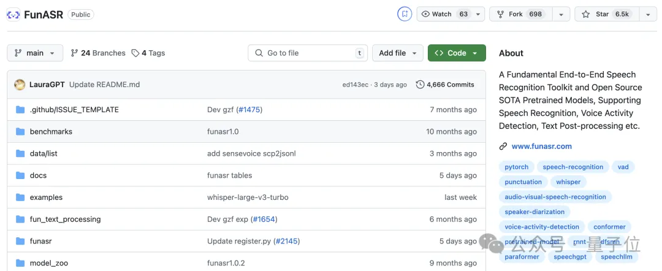Click the benchmarks folder icon
This screenshot has height=271, width=662.
pos(20,132)
